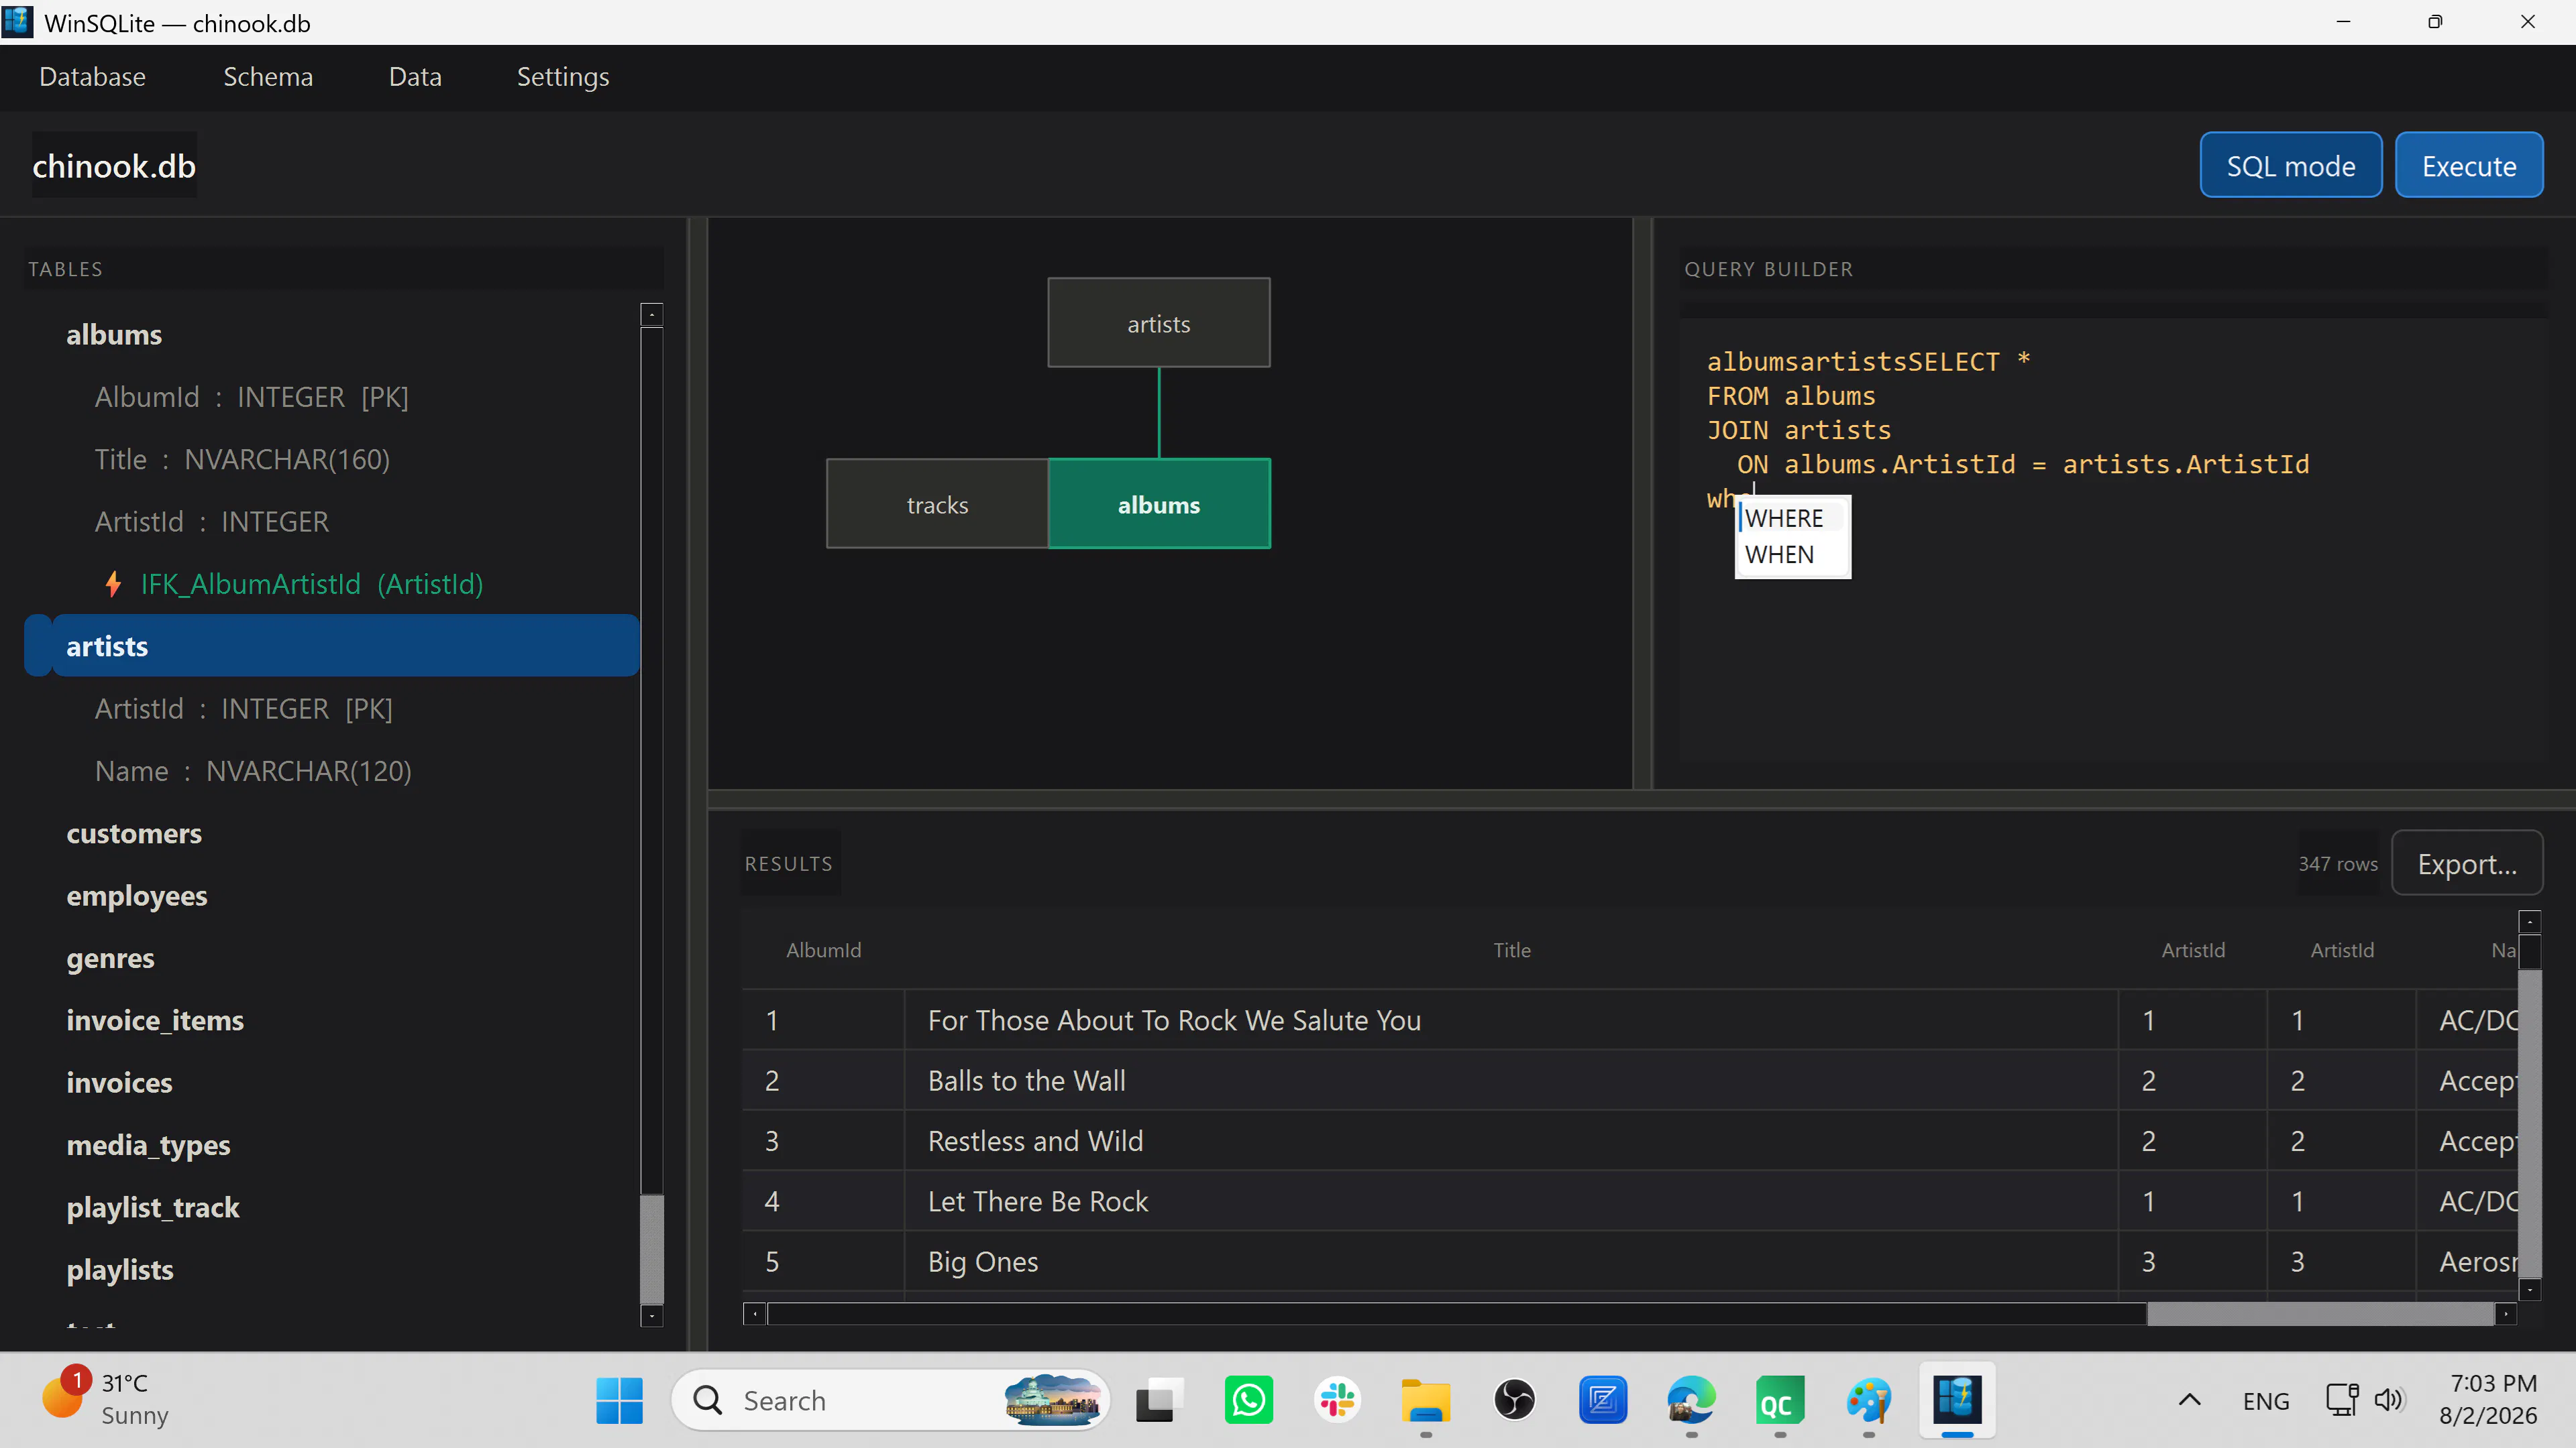
Task: Click the lightning bolt foreign key icon
Action: 113,584
